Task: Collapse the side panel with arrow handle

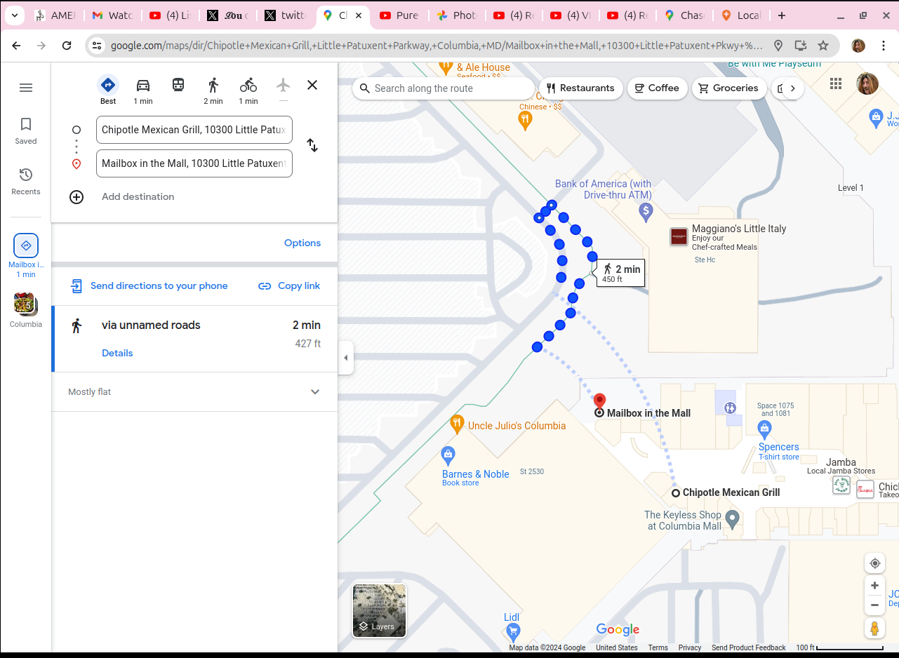Action: click(345, 358)
